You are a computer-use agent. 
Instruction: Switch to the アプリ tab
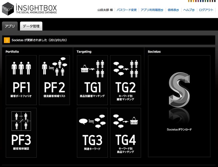pyautogui.click(x=10, y=26)
